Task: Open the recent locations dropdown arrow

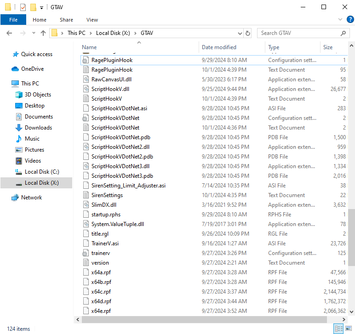Action: click(33, 33)
